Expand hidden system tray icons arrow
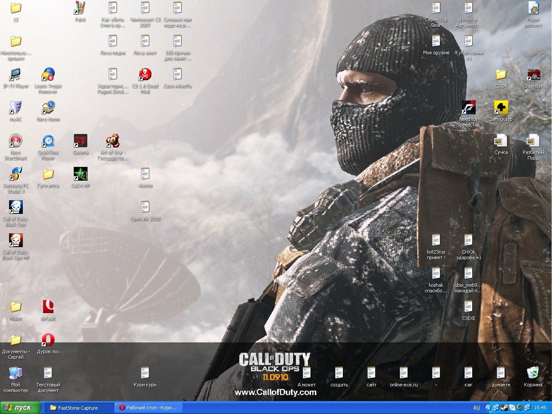Viewport: 552px width, 414px height. 488,408
